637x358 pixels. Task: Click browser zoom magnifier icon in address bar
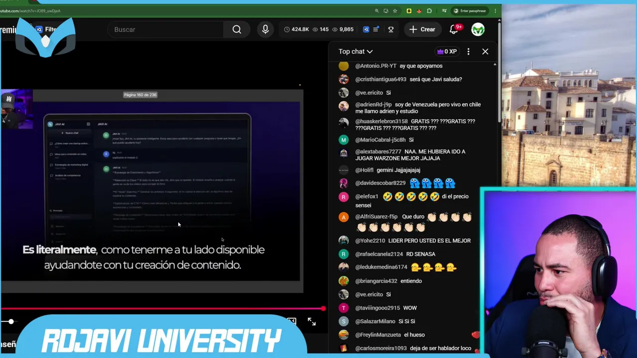pos(377,10)
